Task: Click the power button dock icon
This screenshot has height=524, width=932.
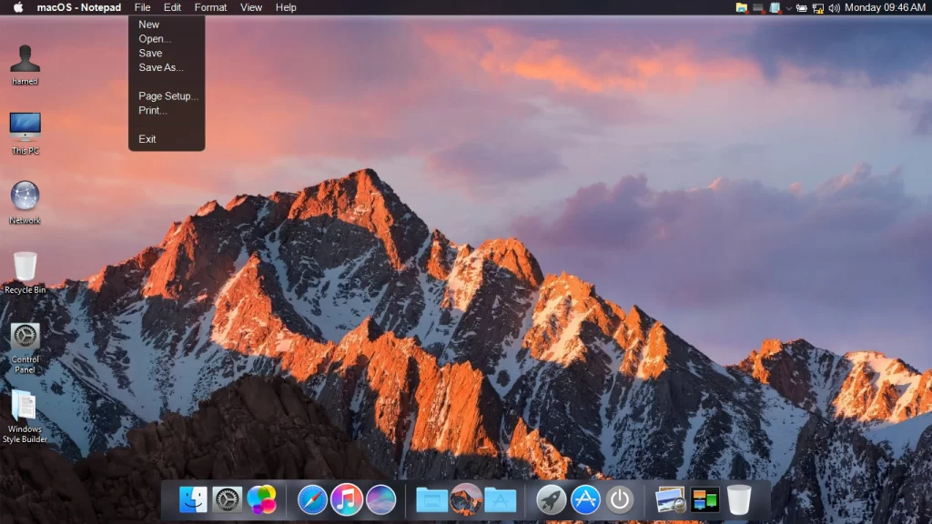Action: [620, 499]
